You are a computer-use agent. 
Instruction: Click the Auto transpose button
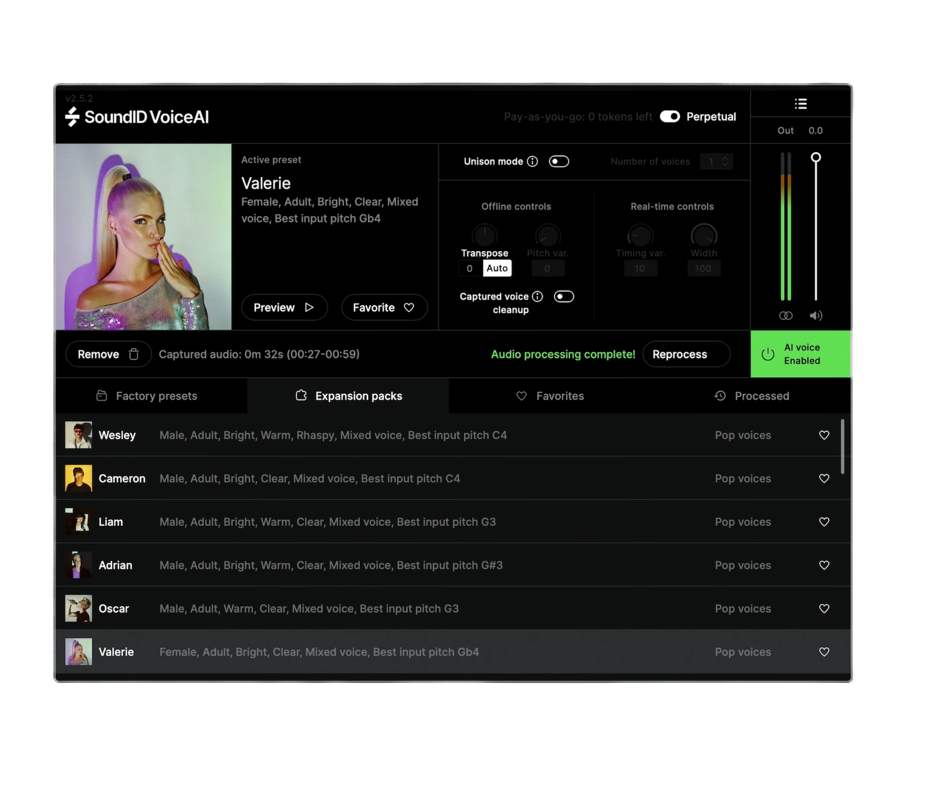tap(497, 268)
